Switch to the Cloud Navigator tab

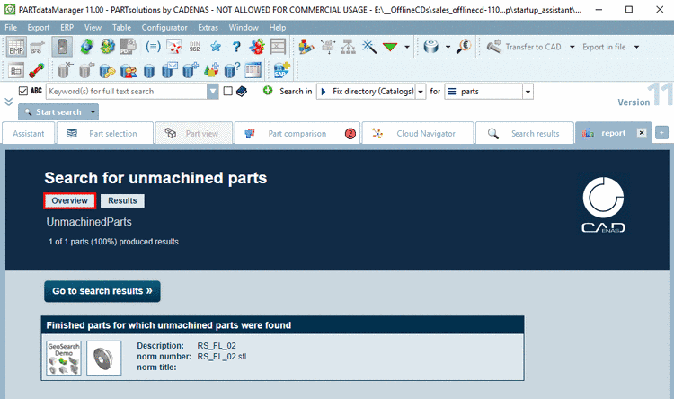[x=418, y=133]
